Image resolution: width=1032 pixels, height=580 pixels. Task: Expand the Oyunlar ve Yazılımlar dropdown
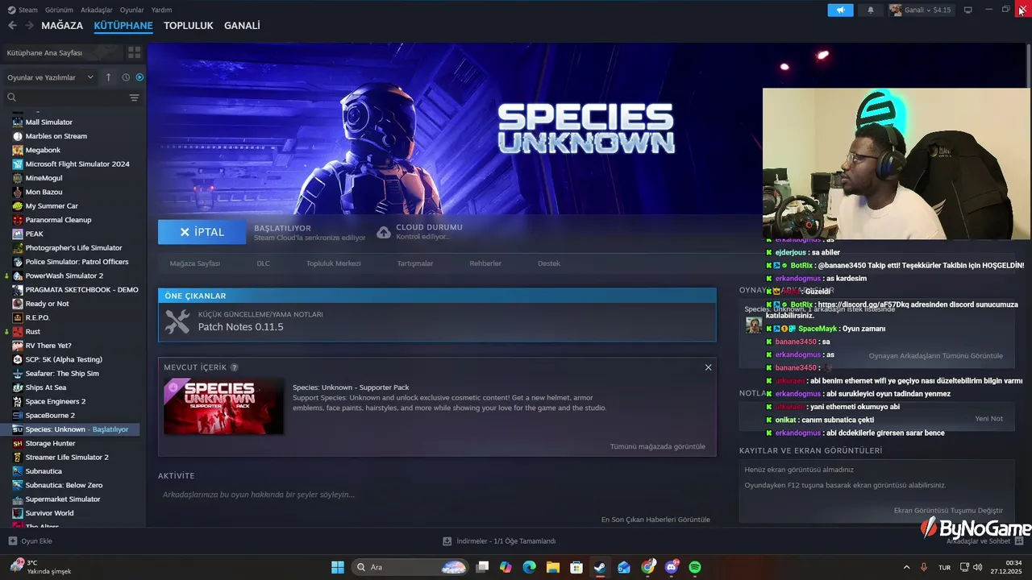coord(50,77)
